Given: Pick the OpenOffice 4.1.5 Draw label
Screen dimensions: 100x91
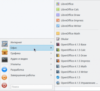Looking at the screenshot, I should point(74,55).
